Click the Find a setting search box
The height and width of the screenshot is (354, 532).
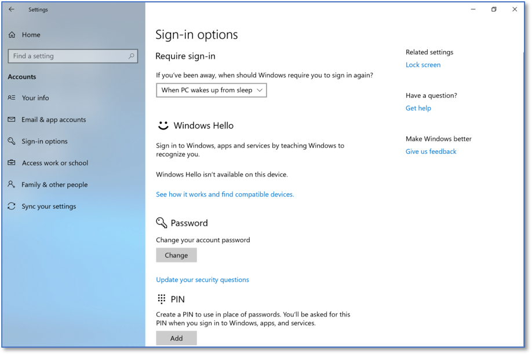72,56
